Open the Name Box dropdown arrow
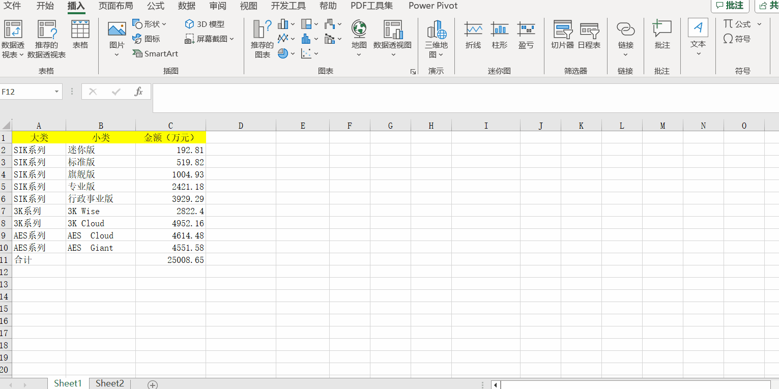 pyautogui.click(x=56, y=92)
